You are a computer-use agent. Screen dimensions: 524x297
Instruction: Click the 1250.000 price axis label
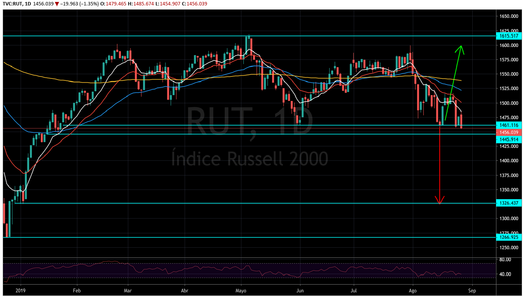pos(509,248)
